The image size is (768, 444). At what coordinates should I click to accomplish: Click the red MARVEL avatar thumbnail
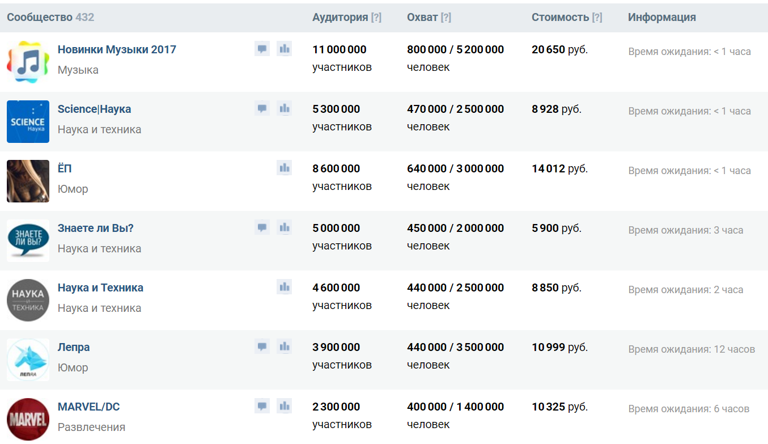(x=28, y=420)
